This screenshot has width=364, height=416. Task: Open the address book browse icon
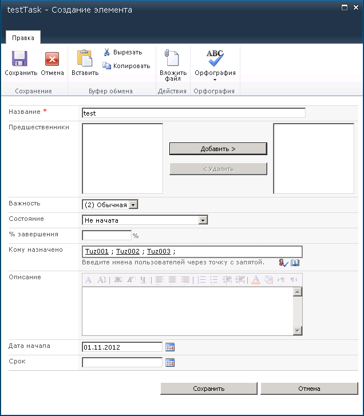pos(295,263)
